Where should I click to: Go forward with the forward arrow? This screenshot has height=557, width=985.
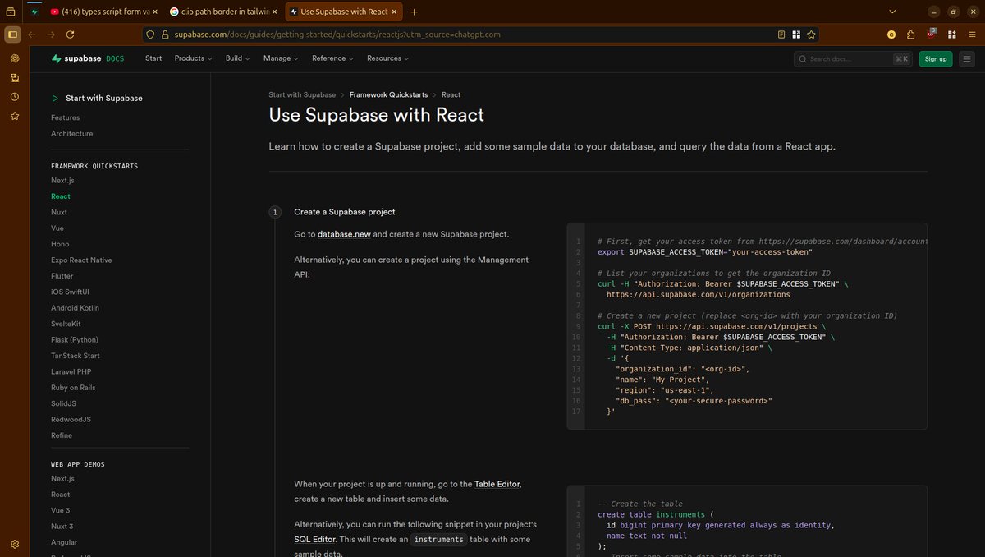51,35
